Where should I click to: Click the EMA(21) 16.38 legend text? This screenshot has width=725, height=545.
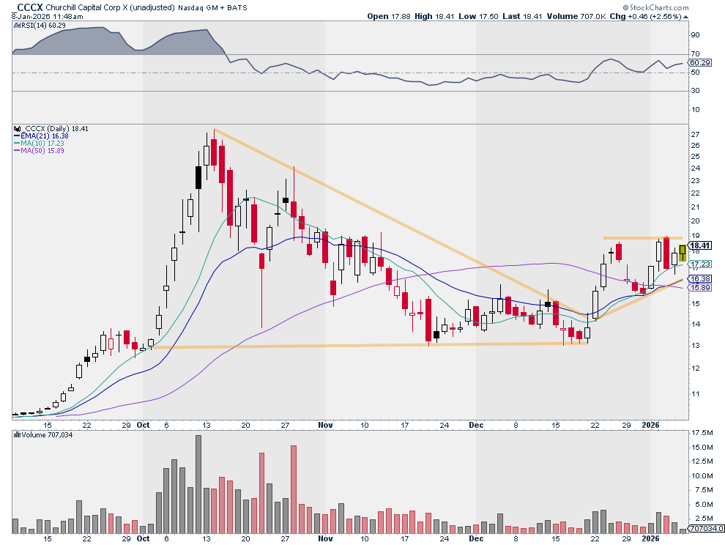pyautogui.click(x=45, y=136)
